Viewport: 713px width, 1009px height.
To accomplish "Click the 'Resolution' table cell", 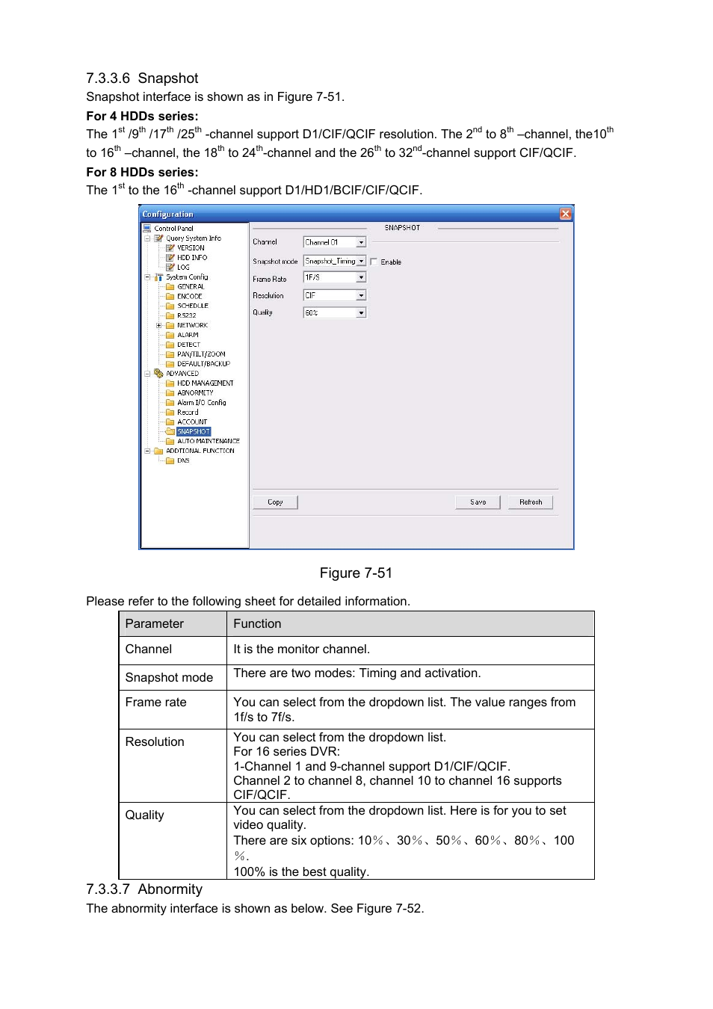I will (173, 765).
